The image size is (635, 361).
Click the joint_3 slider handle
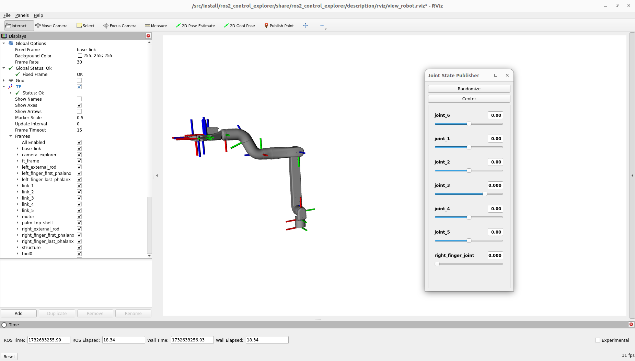pos(485,194)
